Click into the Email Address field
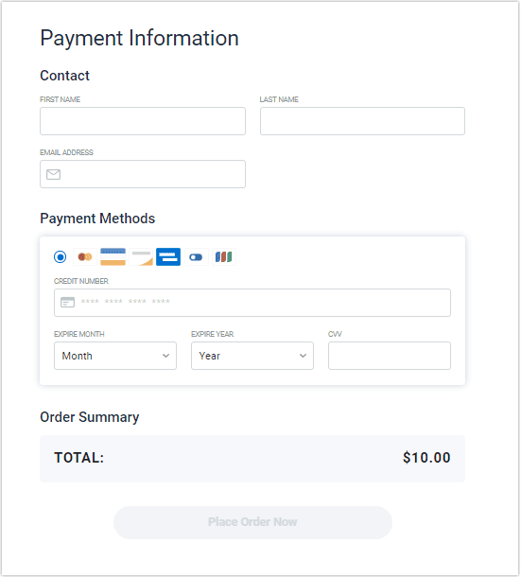Image resolution: width=521 pixels, height=578 pixels. click(143, 174)
